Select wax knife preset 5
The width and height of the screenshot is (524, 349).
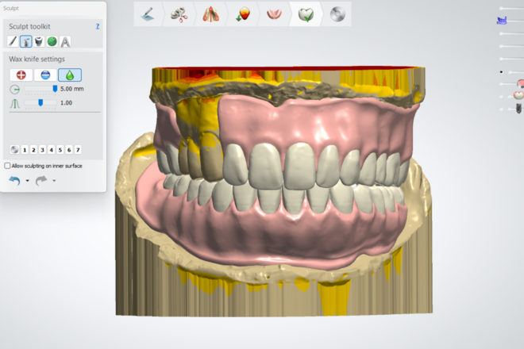[x=60, y=150]
